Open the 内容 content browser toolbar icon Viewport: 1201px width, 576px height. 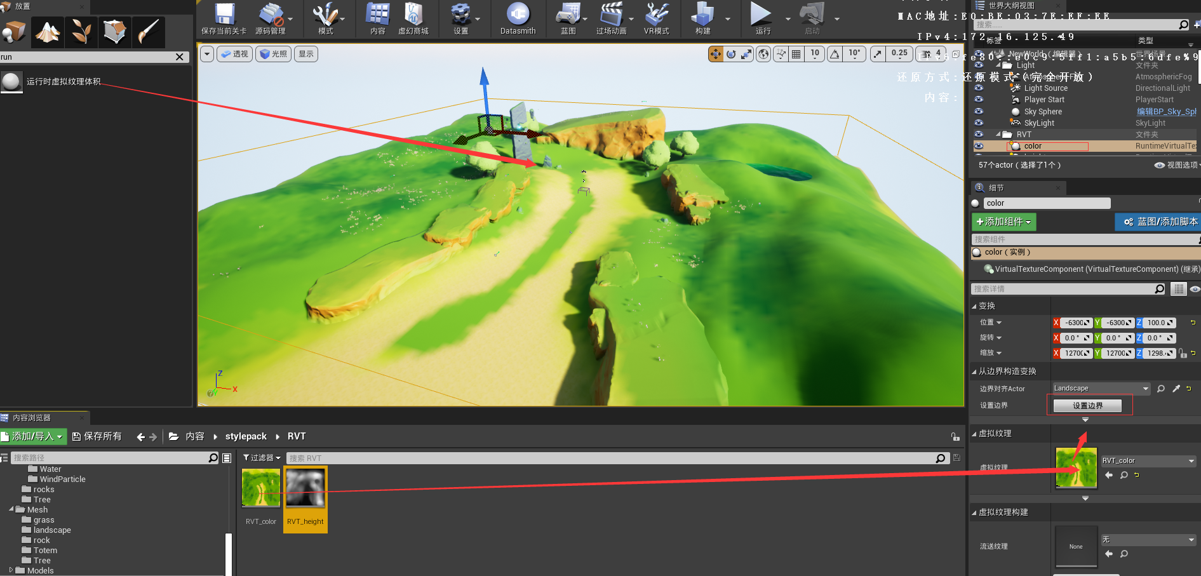[x=377, y=18]
